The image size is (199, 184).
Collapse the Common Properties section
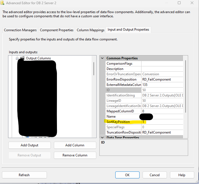tap(102, 58)
